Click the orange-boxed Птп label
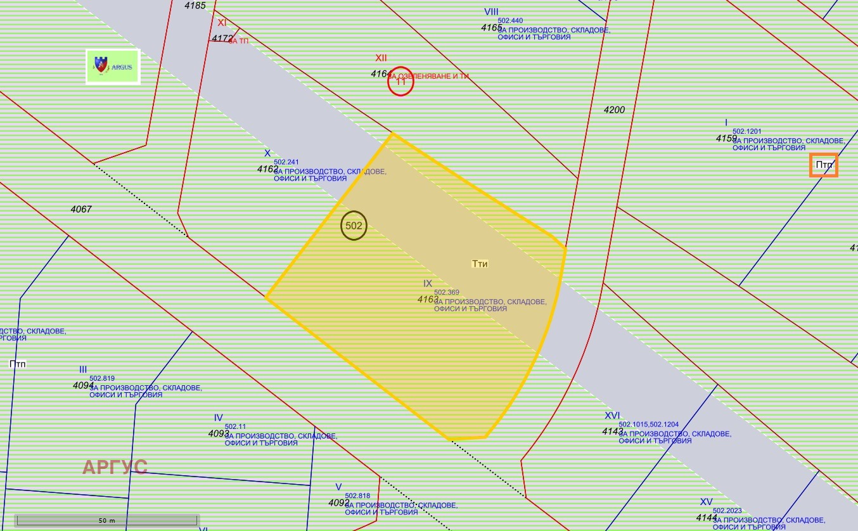The image size is (858, 531). click(824, 165)
